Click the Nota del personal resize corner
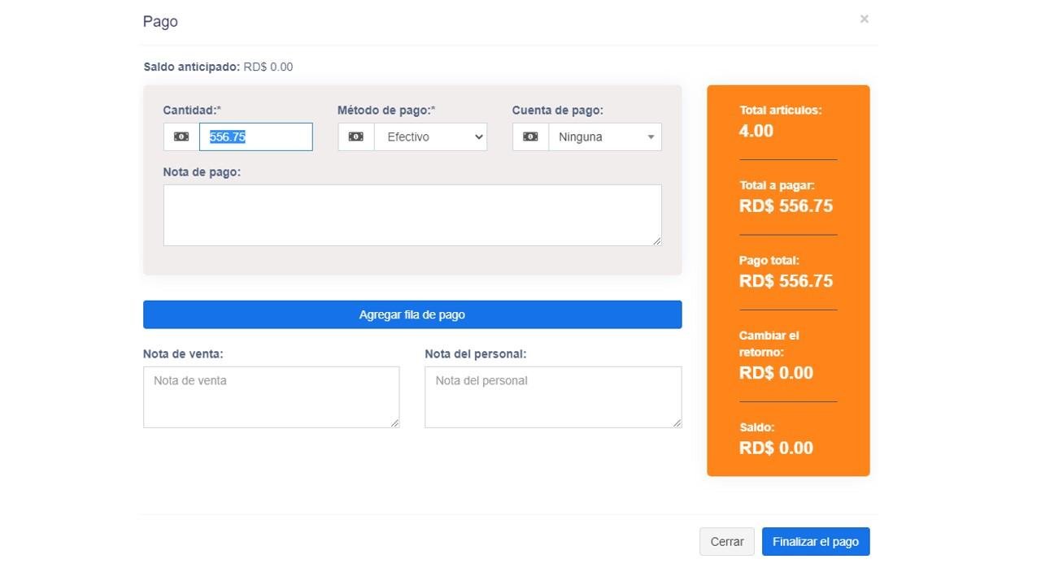 [x=677, y=422]
